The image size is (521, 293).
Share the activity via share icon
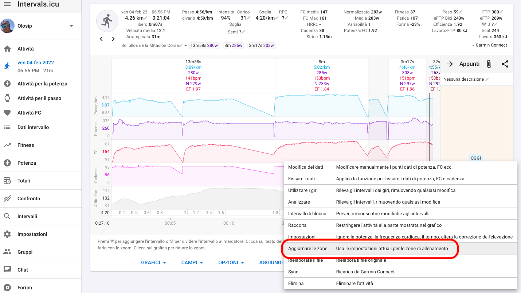[x=505, y=64]
